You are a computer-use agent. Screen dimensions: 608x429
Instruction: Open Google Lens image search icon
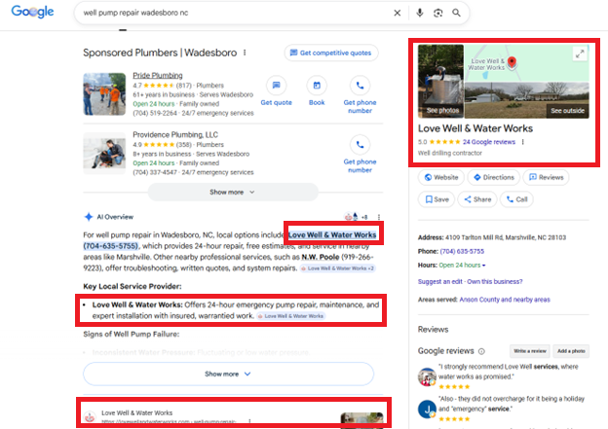pos(437,13)
